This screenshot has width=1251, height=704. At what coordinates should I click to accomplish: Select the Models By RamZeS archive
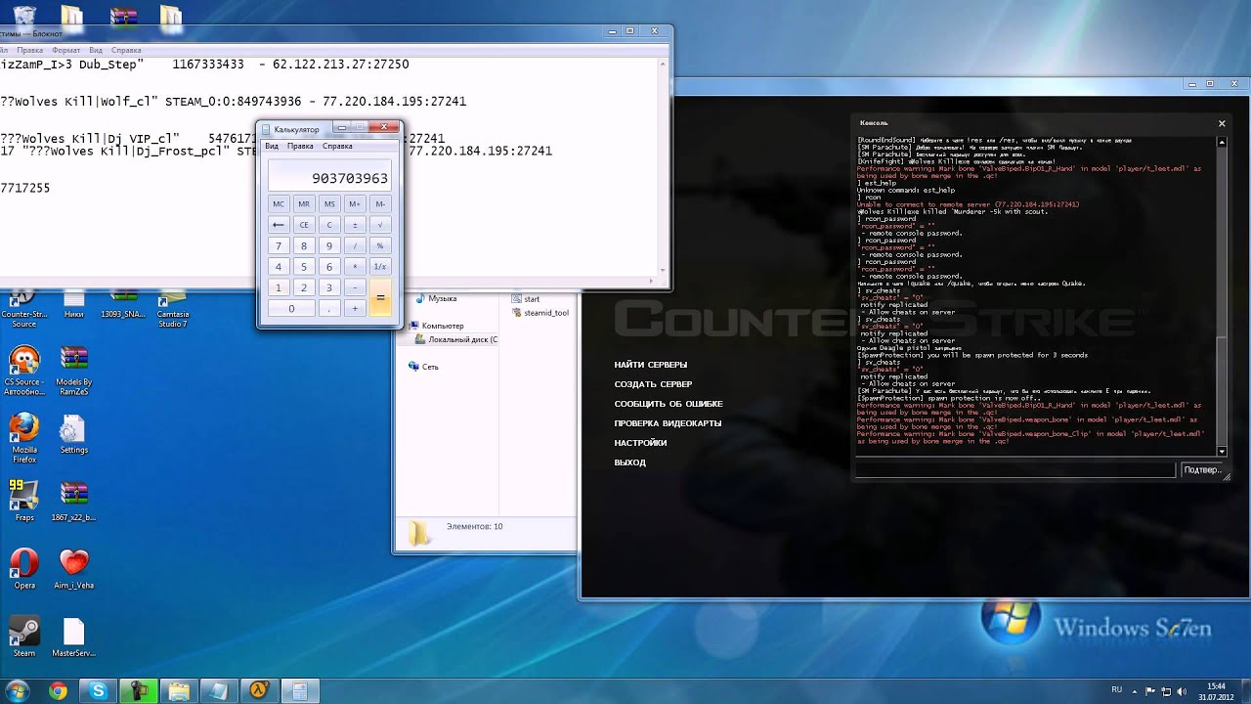pyautogui.click(x=73, y=370)
